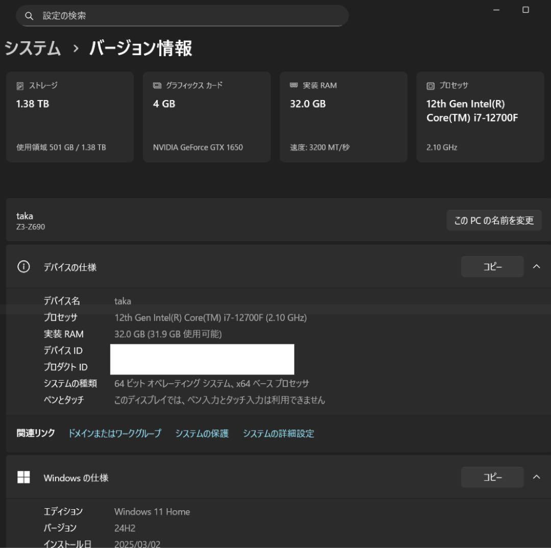Click the このPCの名前を変更 button

(x=494, y=220)
